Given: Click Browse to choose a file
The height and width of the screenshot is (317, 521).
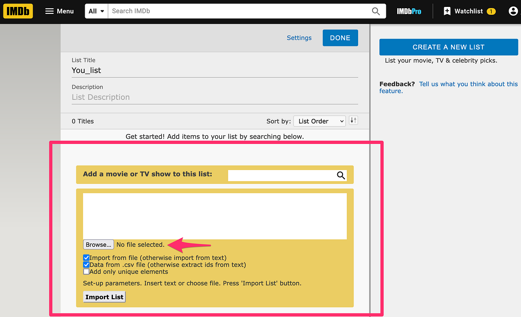Looking at the screenshot, I should coord(98,244).
